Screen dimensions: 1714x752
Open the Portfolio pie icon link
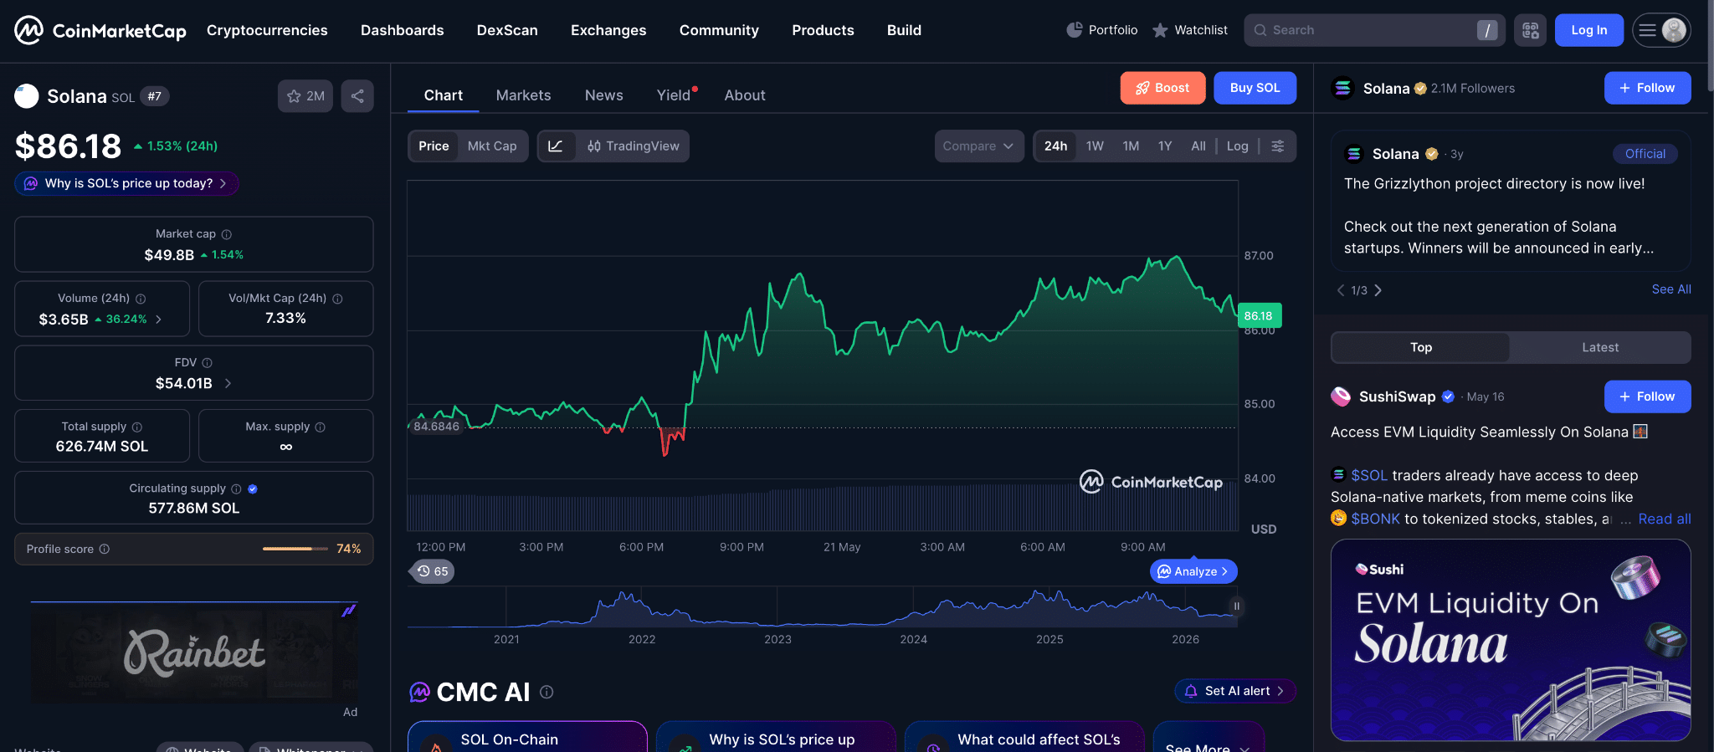1101,30
